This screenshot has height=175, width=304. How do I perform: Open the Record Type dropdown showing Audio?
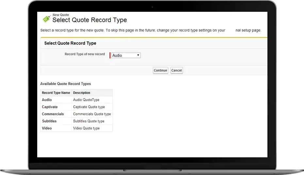tap(126, 55)
